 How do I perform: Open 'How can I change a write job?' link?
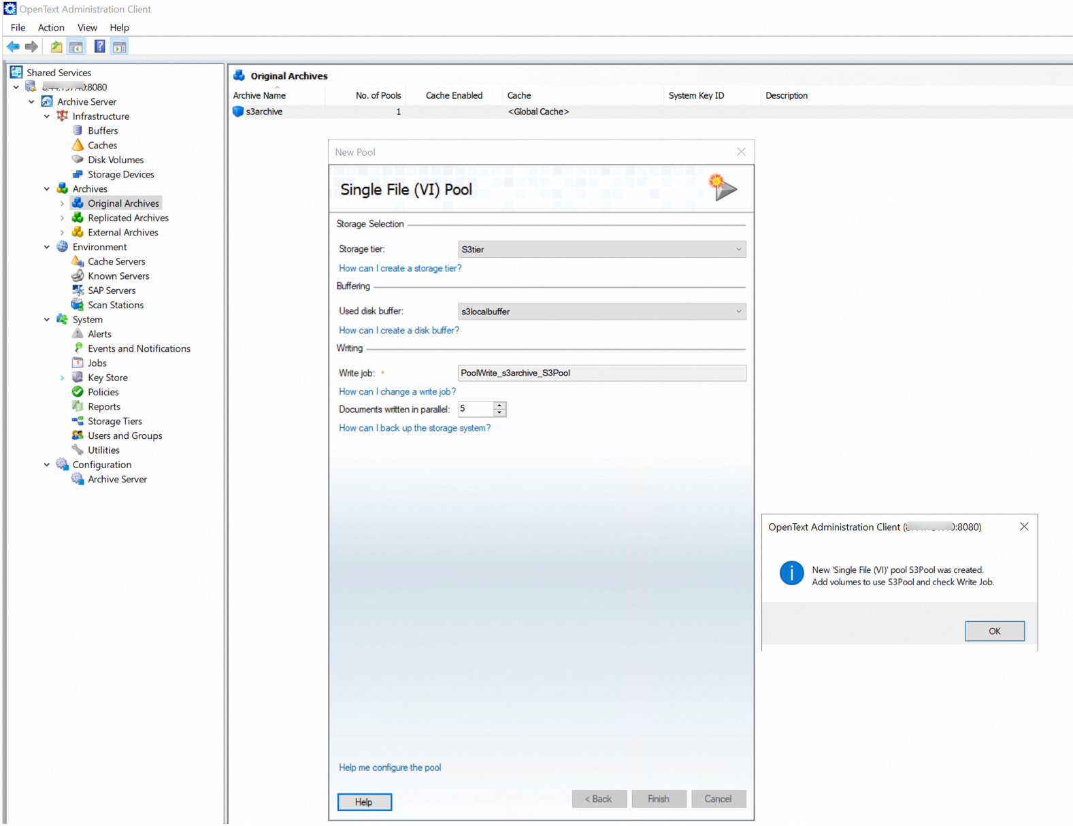(397, 391)
